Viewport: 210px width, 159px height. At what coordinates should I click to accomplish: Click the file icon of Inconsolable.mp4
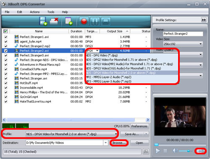tap(16, 87)
